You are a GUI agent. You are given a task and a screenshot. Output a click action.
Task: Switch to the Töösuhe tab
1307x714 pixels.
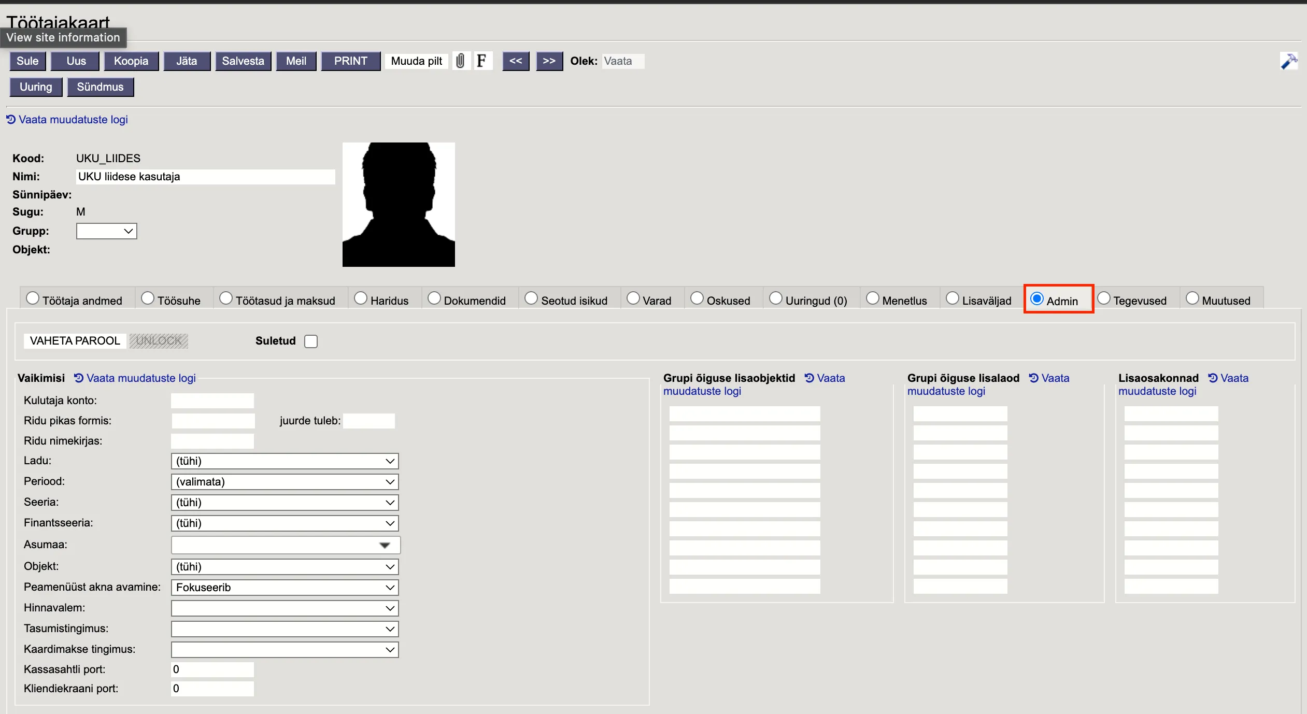(x=148, y=298)
